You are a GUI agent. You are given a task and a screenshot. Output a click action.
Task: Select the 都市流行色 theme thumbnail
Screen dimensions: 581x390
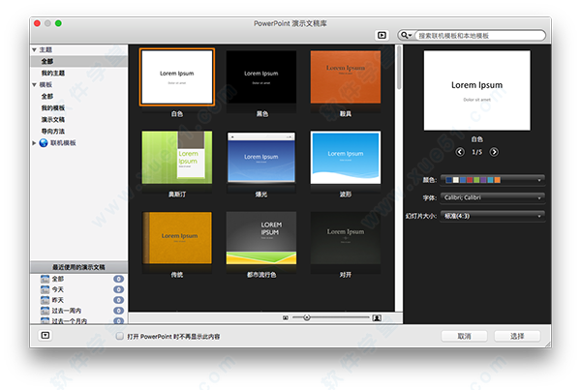[x=261, y=237]
